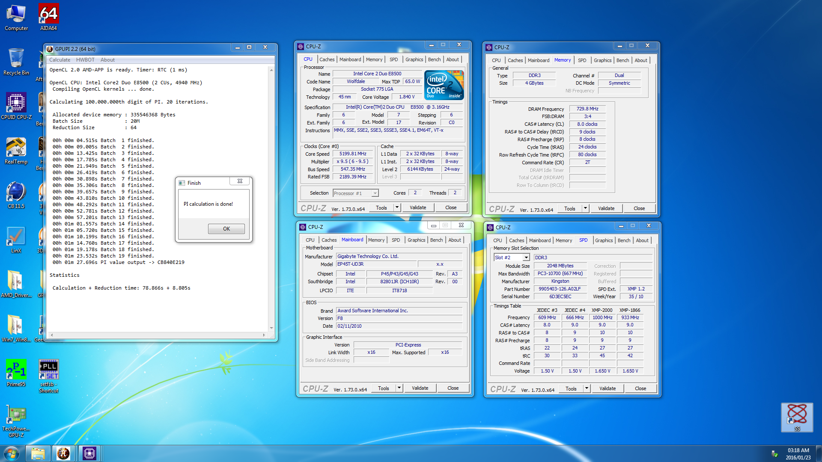Viewport: 822px width, 462px height.
Task: Click Close in the CPU-tab CPU-Z window
Action: coord(451,207)
